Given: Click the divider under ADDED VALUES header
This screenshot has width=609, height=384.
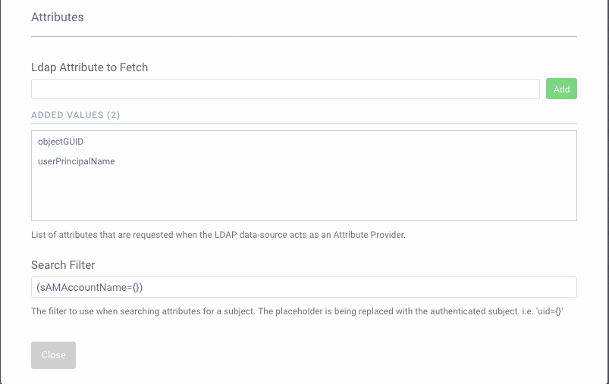Looking at the screenshot, I should pyautogui.click(x=303, y=124).
